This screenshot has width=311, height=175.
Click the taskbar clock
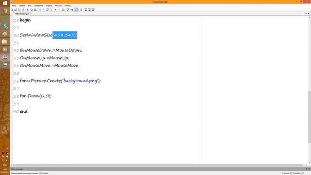(x=5, y=171)
